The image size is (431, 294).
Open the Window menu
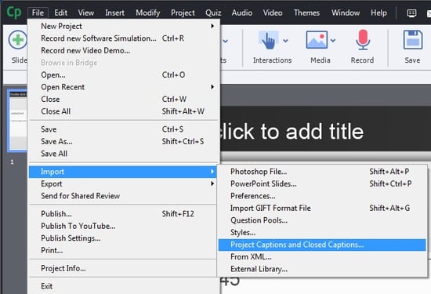point(346,13)
